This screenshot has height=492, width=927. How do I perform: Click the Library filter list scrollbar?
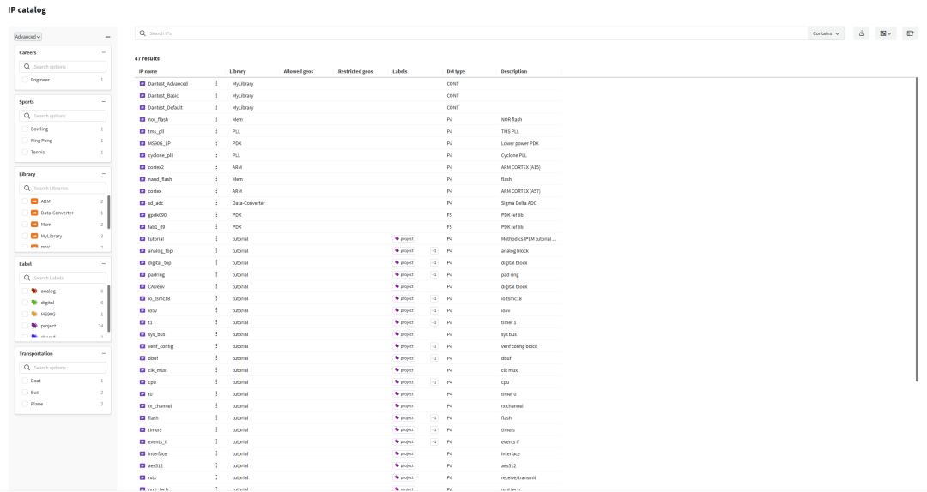[x=109, y=213]
